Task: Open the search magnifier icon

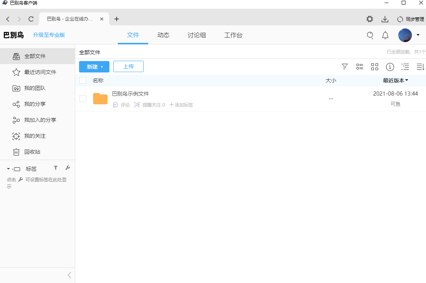Action: (370, 35)
